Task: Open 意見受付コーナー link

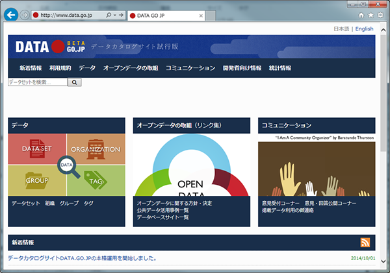Action: 281,203
